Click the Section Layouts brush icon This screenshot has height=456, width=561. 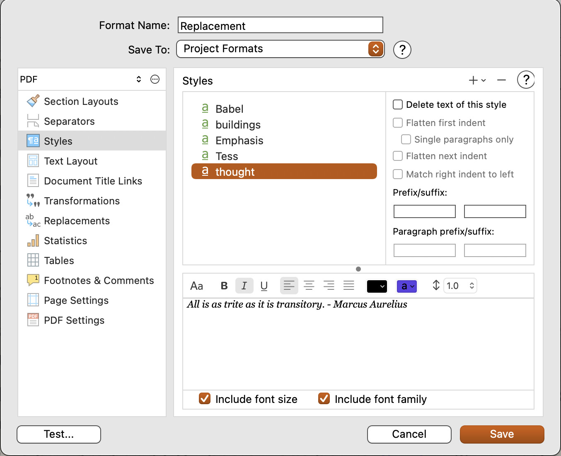(x=33, y=101)
